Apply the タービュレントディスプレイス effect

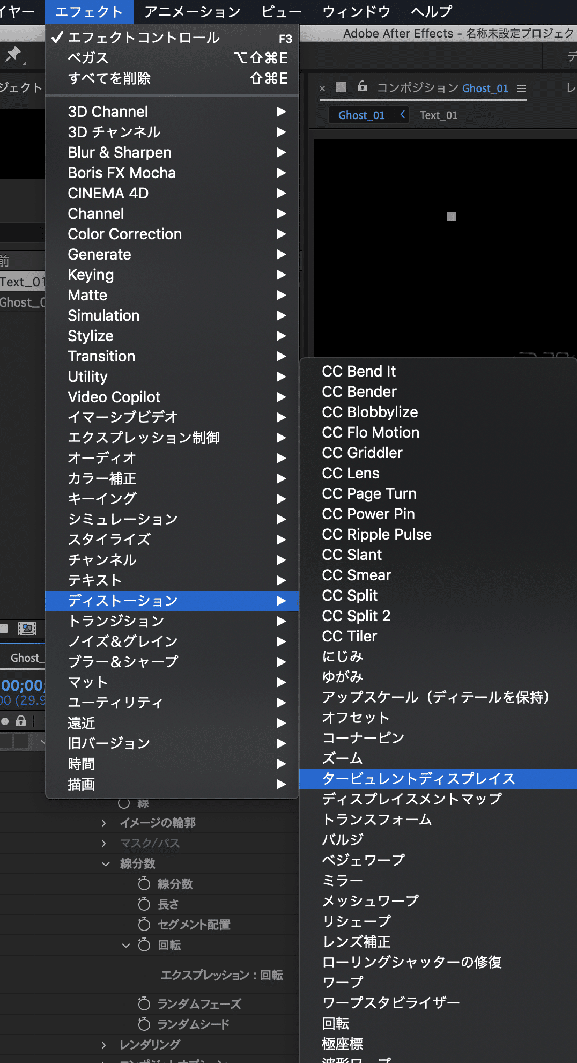[438, 779]
